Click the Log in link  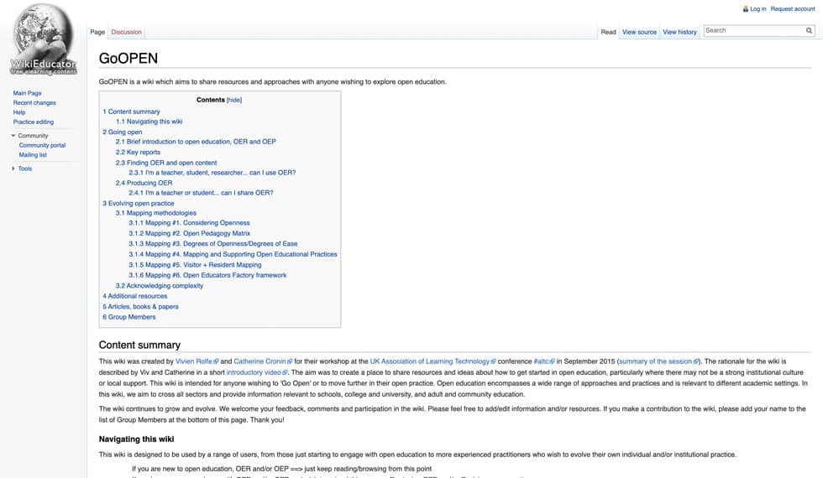click(x=757, y=9)
